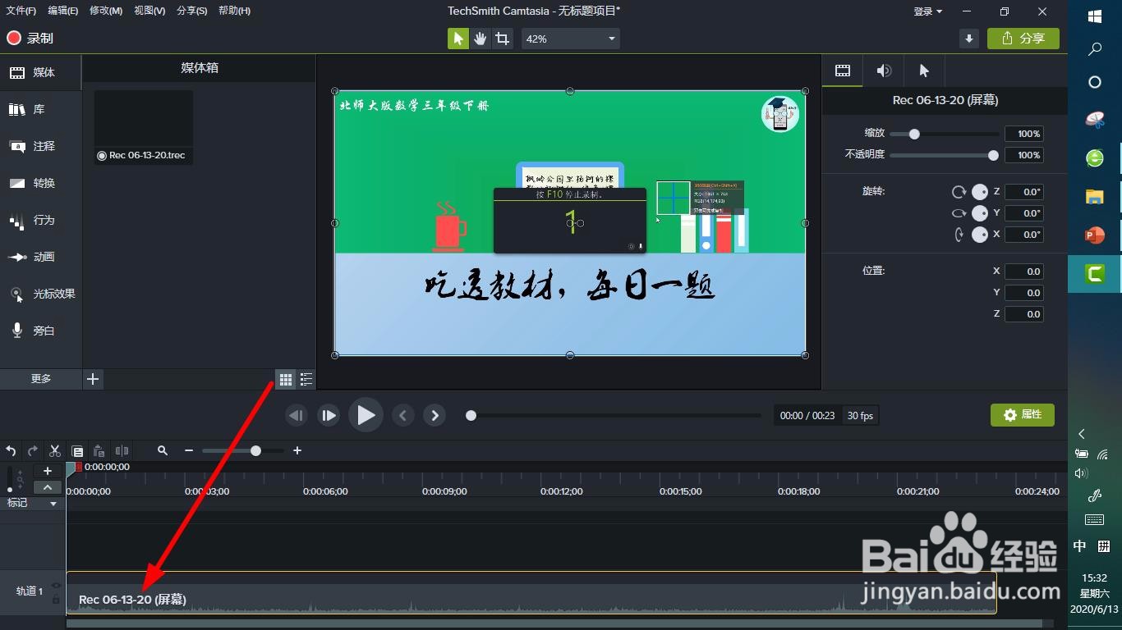This screenshot has width=1122, height=630.
Task: Open the 编辑(E) menu
Action: tap(63, 11)
